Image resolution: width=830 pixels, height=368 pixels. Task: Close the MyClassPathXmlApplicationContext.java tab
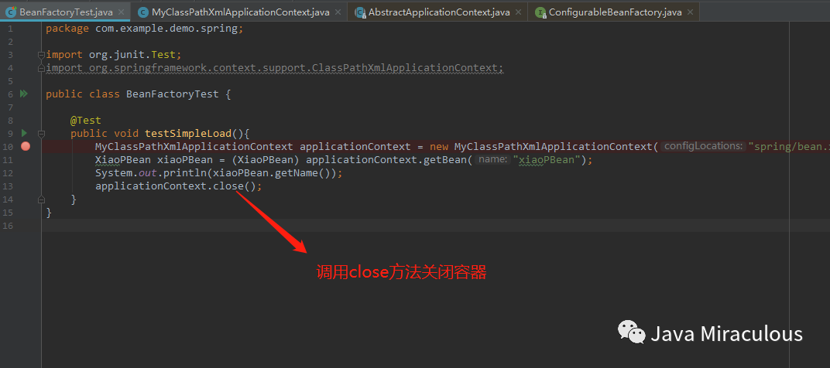(x=338, y=12)
